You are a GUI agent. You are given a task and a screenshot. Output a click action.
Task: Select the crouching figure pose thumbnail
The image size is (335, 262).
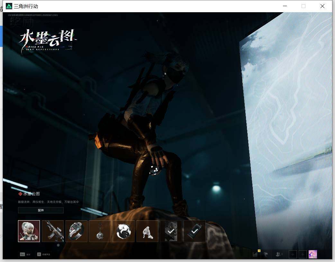pyautogui.click(x=148, y=231)
